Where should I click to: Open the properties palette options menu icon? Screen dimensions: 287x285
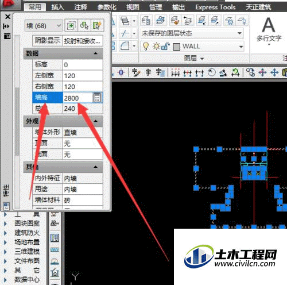7,36
